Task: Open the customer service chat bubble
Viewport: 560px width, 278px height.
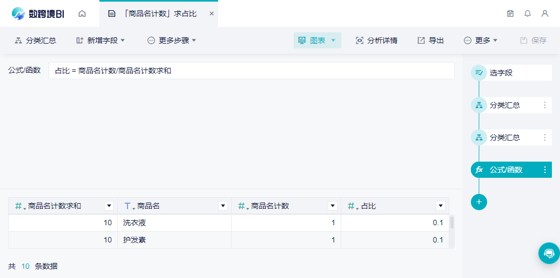Action: coord(549,253)
